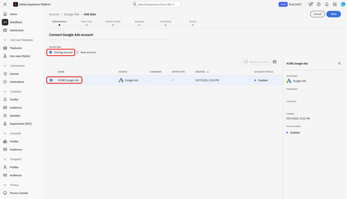This screenshot has height=199, width=347.
Task: Click the Identities sidebar icon
Action: click(x=5, y=115)
